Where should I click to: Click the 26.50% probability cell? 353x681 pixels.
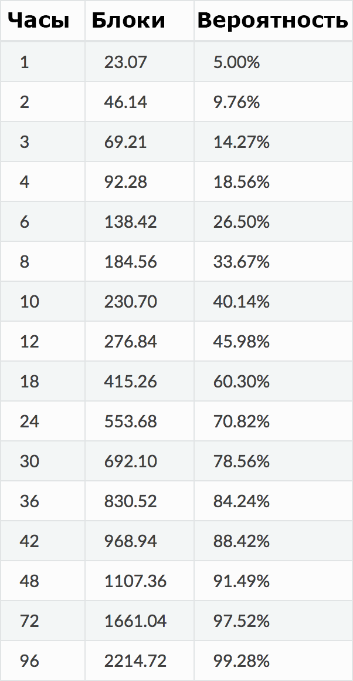(273, 222)
